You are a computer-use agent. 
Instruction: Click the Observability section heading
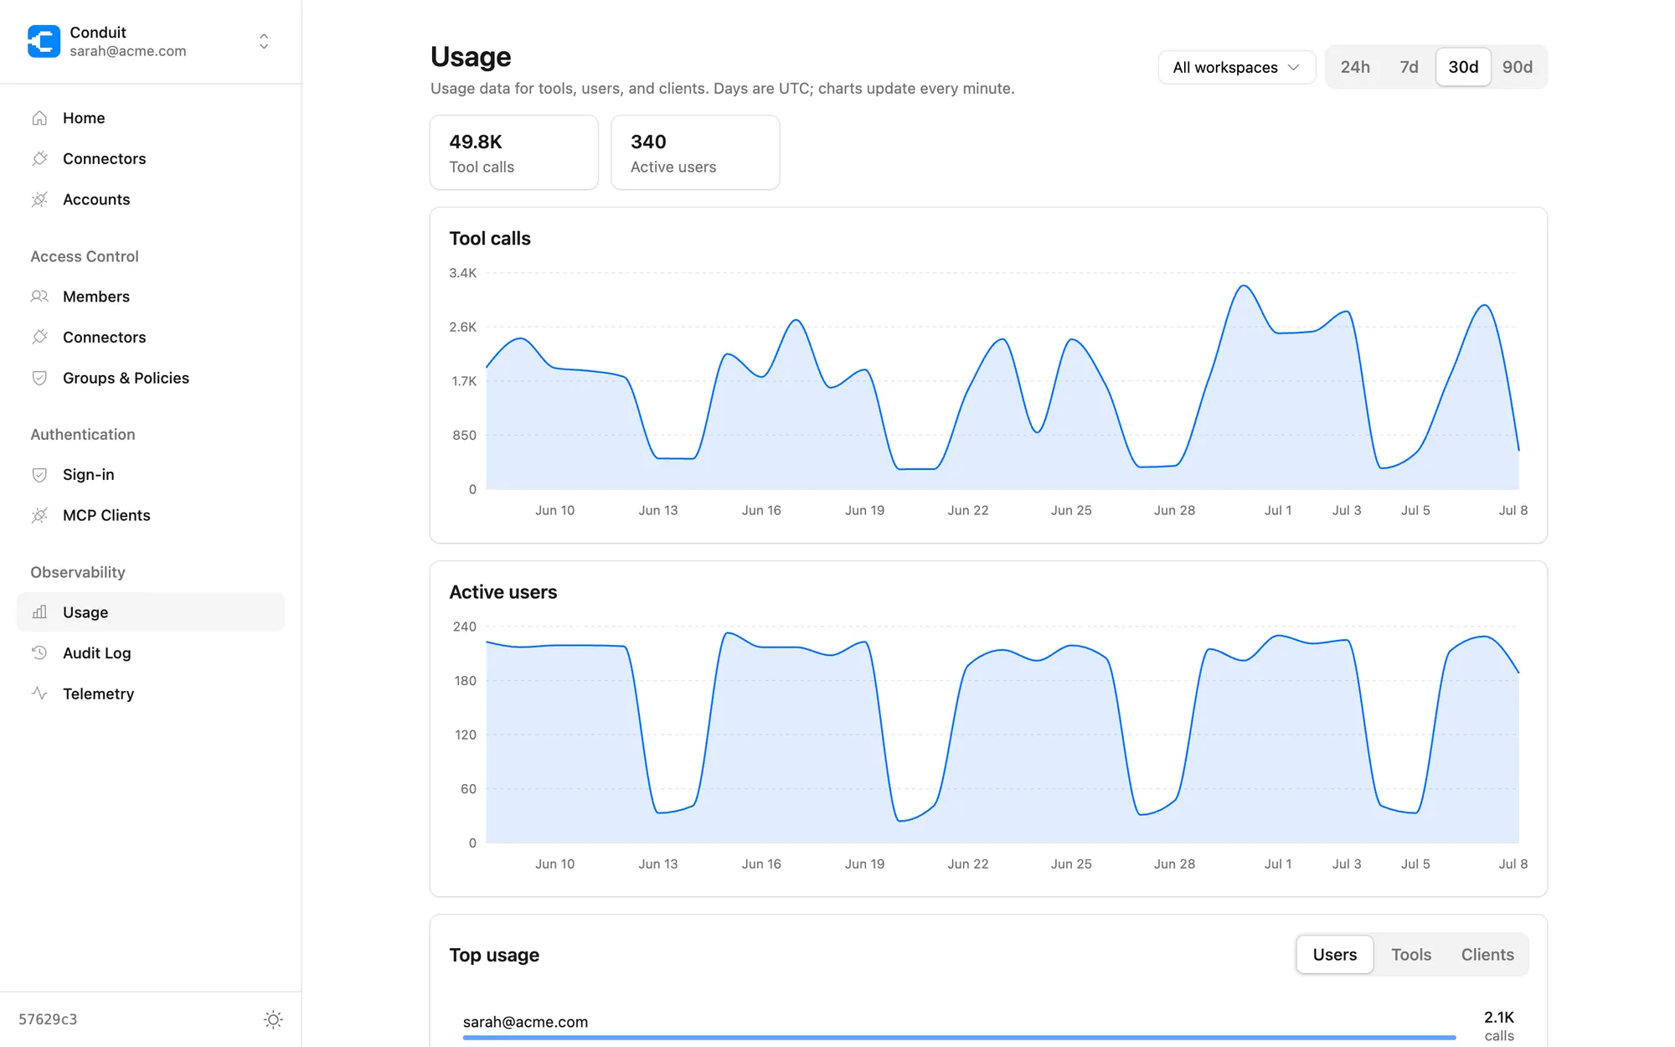78,572
